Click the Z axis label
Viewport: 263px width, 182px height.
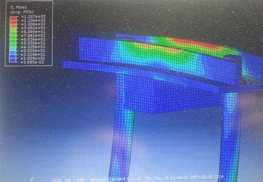point(32,180)
